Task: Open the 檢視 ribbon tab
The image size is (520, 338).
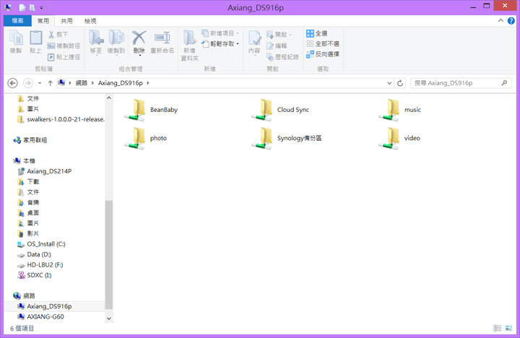Action: click(x=90, y=22)
